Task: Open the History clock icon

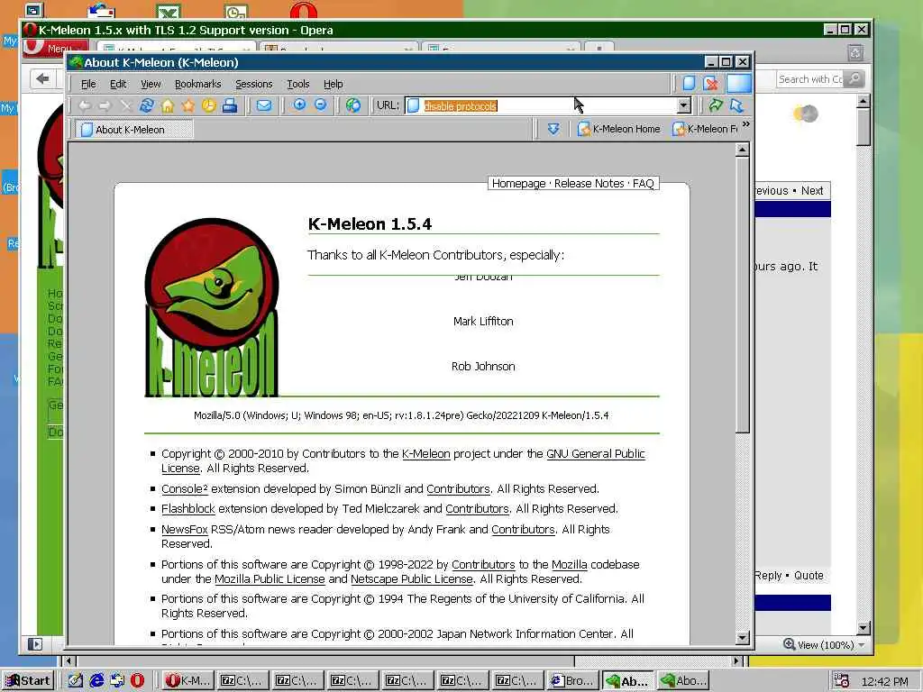Action: click(x=209, y=106)
